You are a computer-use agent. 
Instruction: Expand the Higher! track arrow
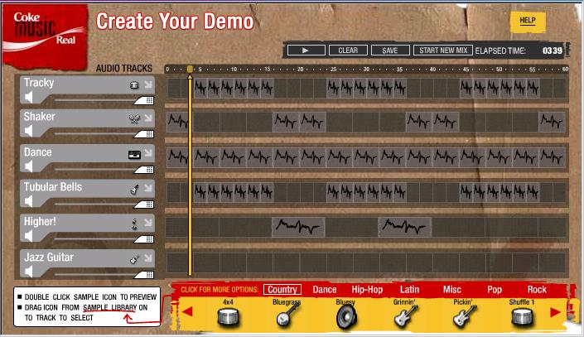[x=148, y=223]
